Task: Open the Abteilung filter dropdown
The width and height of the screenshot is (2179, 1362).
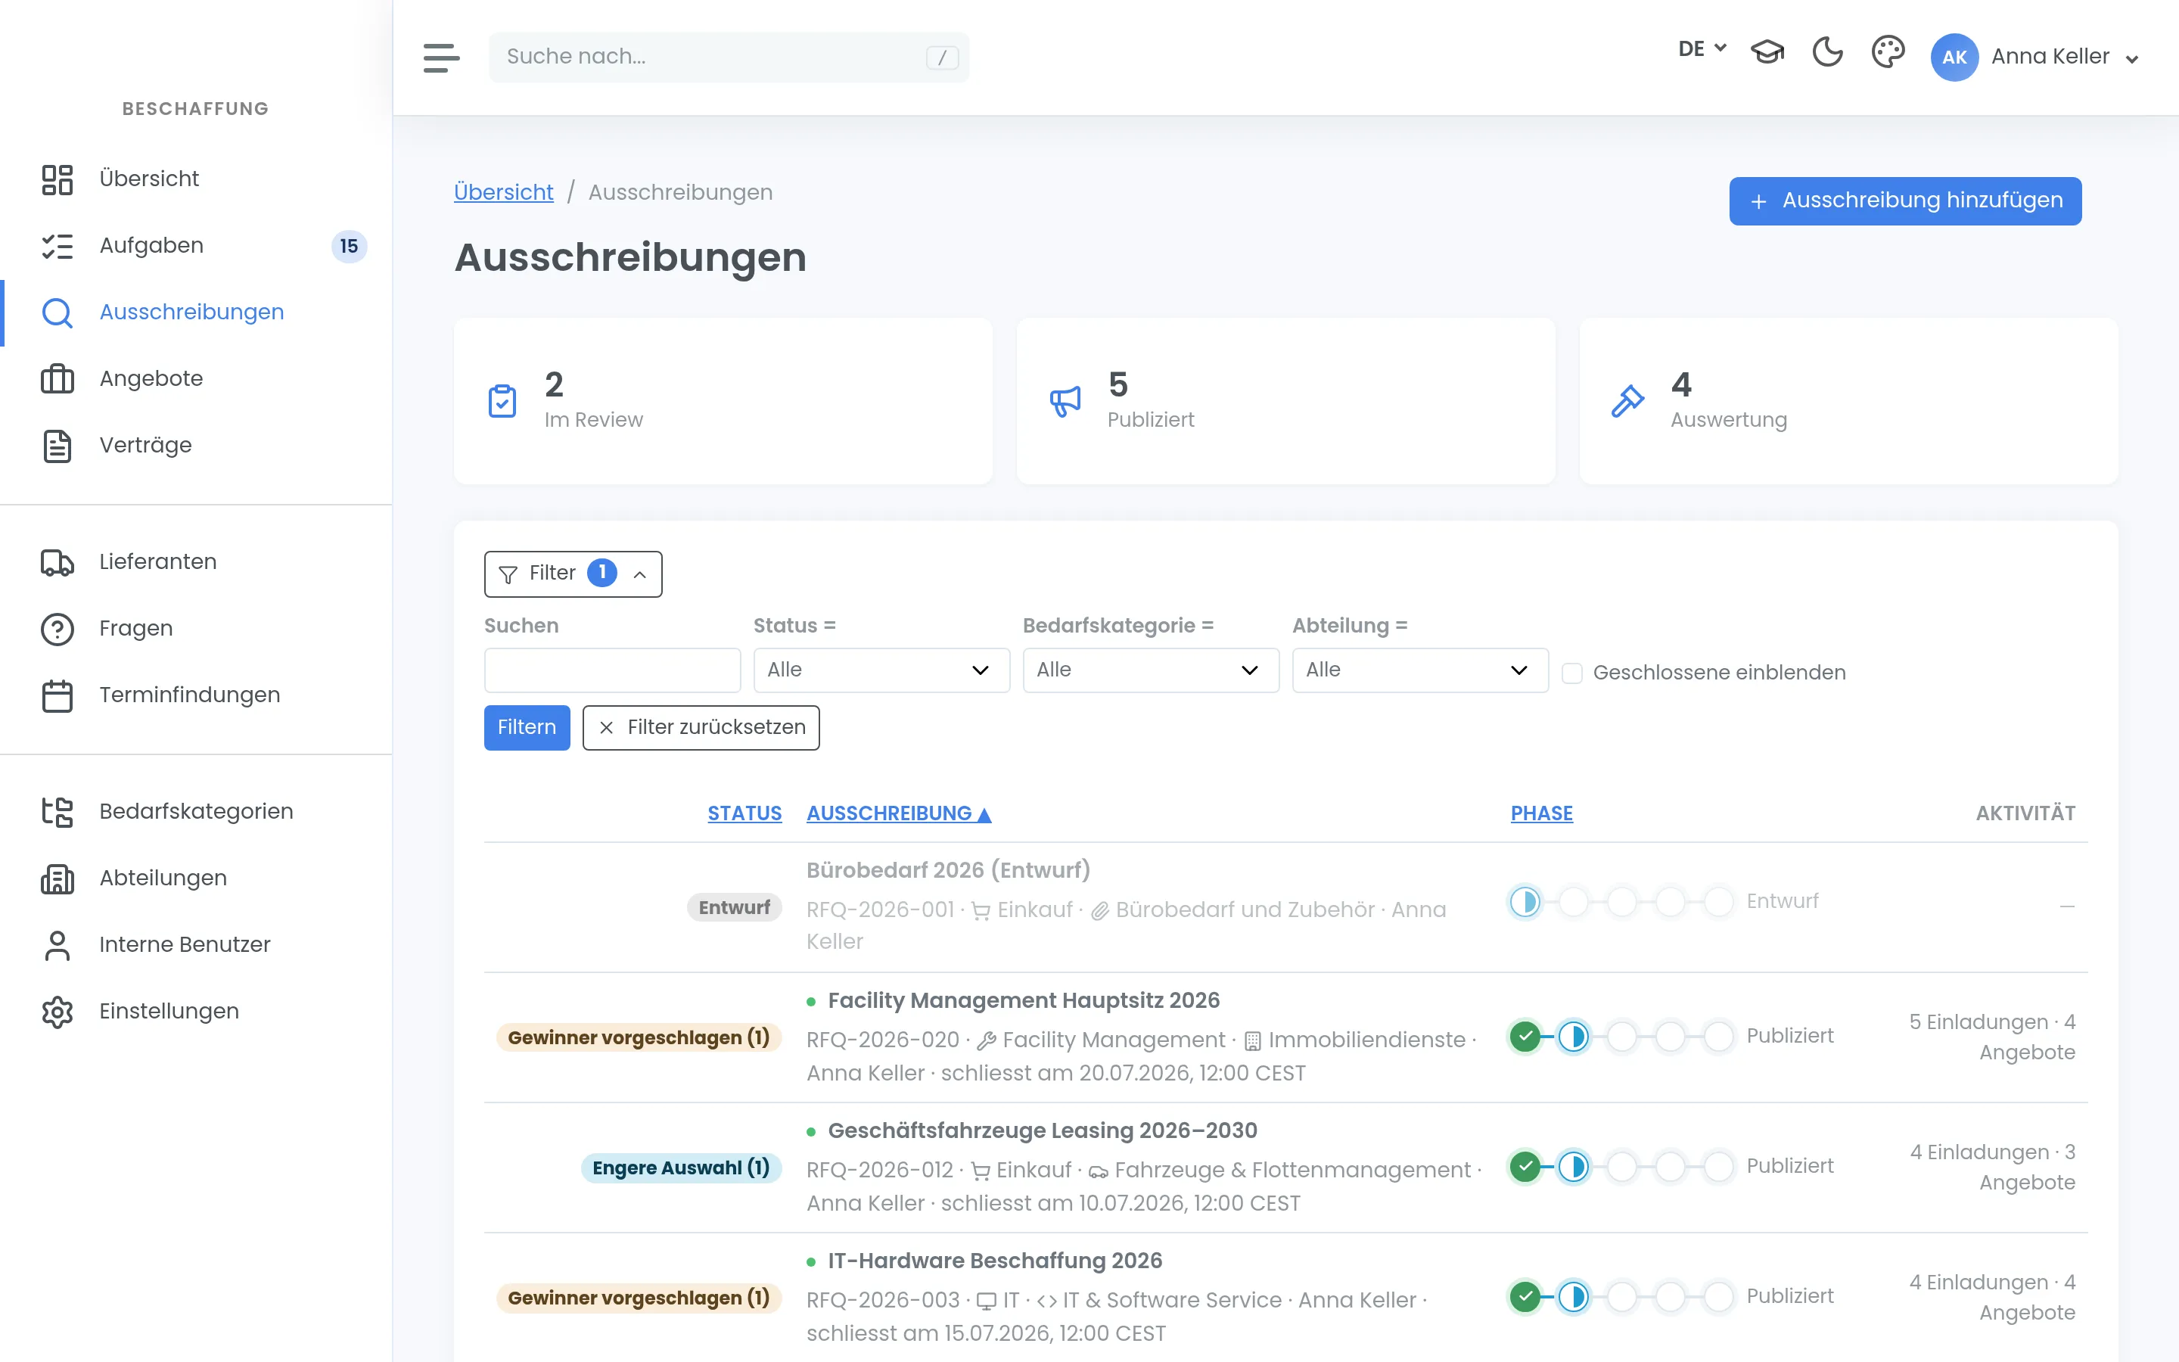Action: click(1420, 670)
